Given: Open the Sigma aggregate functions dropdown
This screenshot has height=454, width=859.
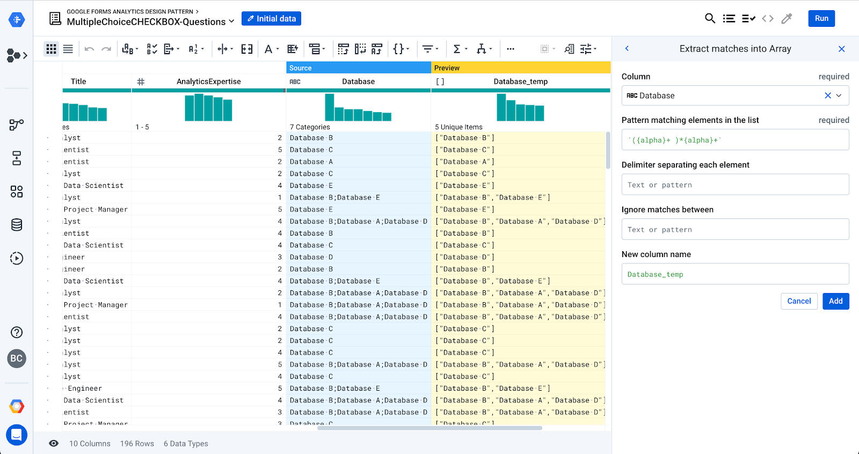Looking at the screenshot, I should [x=460, y=49].
